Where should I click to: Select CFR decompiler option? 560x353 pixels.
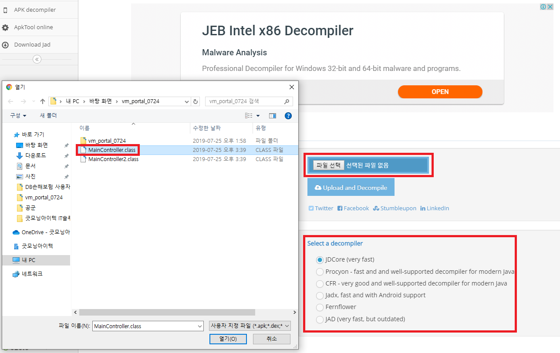(x=320, y=283)
